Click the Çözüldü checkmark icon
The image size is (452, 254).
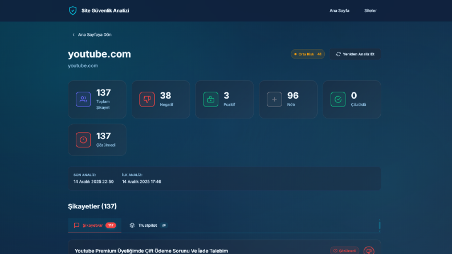(338, 99)
